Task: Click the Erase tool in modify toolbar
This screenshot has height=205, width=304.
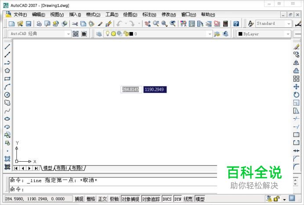Action: [296, 46]
